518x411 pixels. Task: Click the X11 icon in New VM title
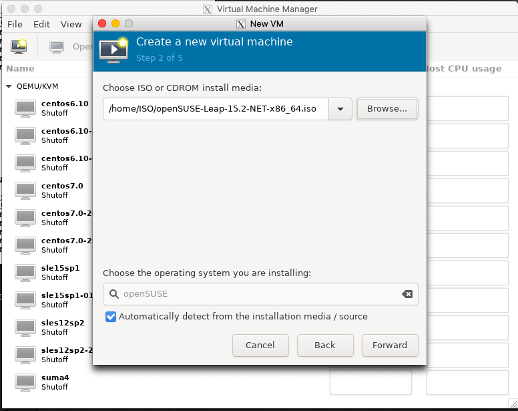[x=241, y=24]
